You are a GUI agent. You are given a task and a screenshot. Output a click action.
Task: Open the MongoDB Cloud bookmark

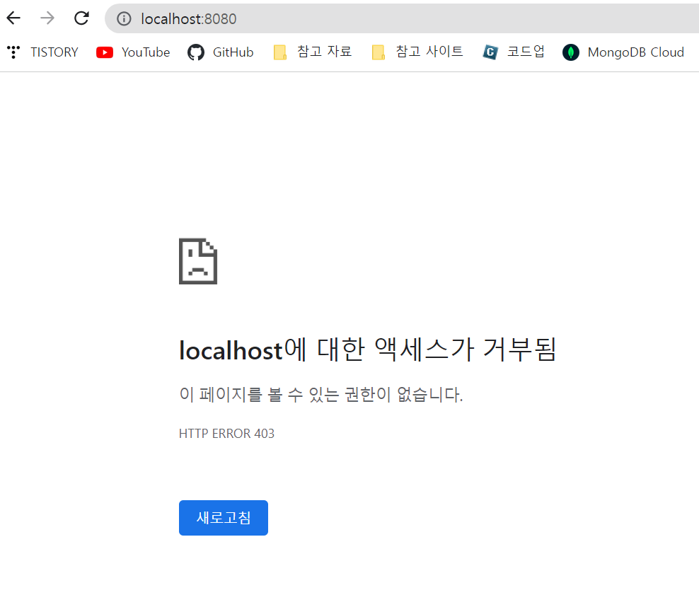coord(623,52)
